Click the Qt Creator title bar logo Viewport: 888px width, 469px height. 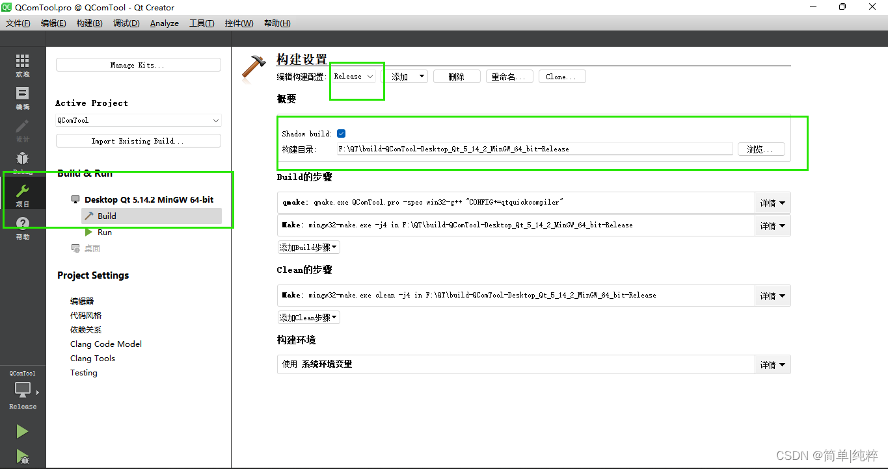point(7,7)
